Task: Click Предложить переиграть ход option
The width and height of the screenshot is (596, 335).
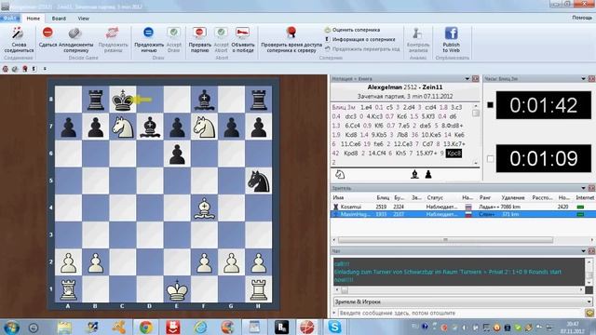Action: (x=362, y=49)
